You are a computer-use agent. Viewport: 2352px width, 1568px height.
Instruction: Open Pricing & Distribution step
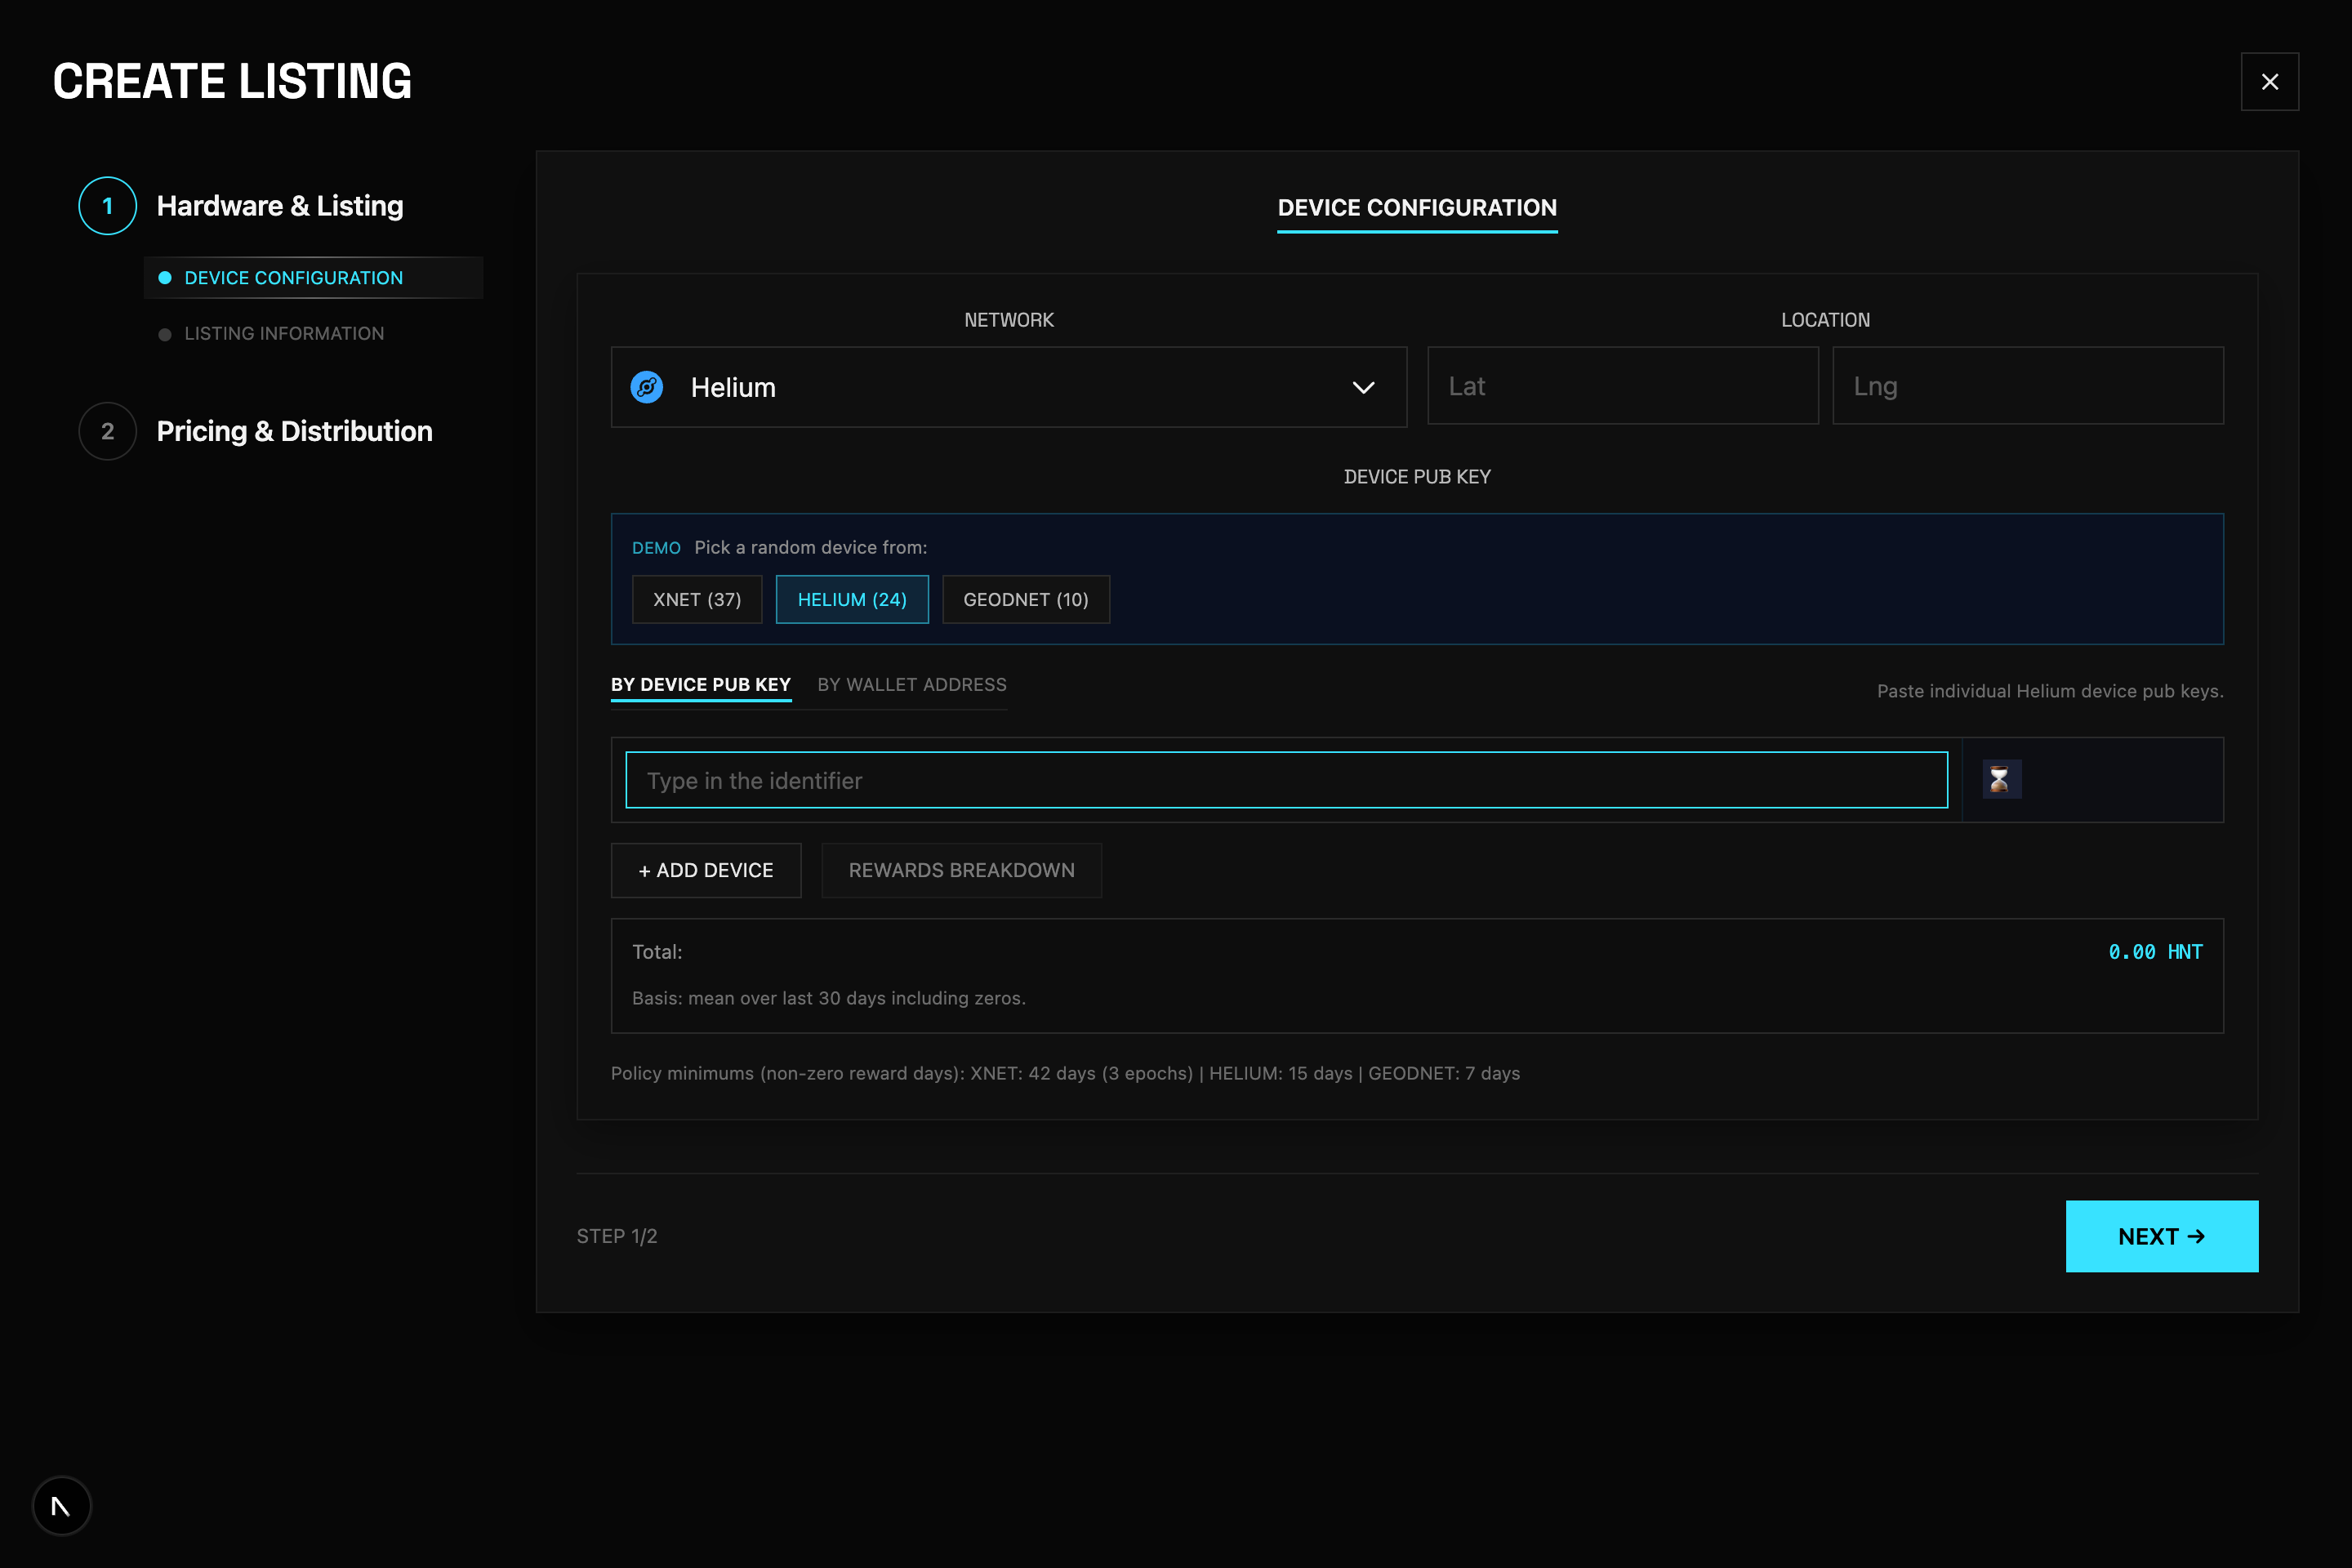coord(295,431)
